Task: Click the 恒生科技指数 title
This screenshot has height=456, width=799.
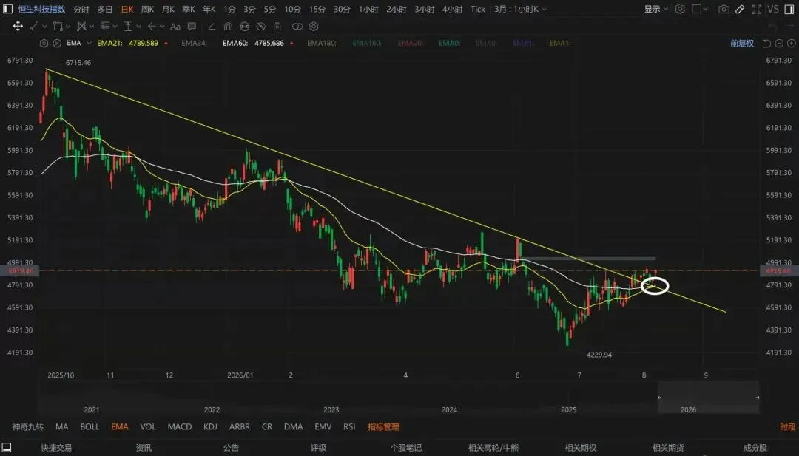Action: pyautogui.click(x=41, y=9)
